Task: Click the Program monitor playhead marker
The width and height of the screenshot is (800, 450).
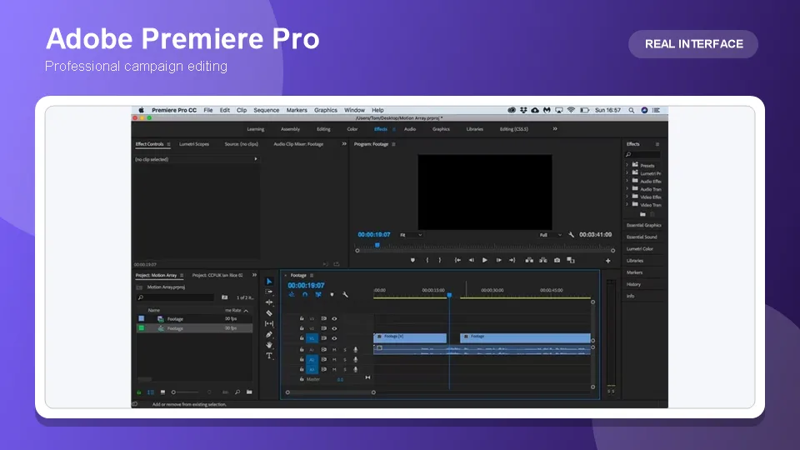Action: point(377,245)
